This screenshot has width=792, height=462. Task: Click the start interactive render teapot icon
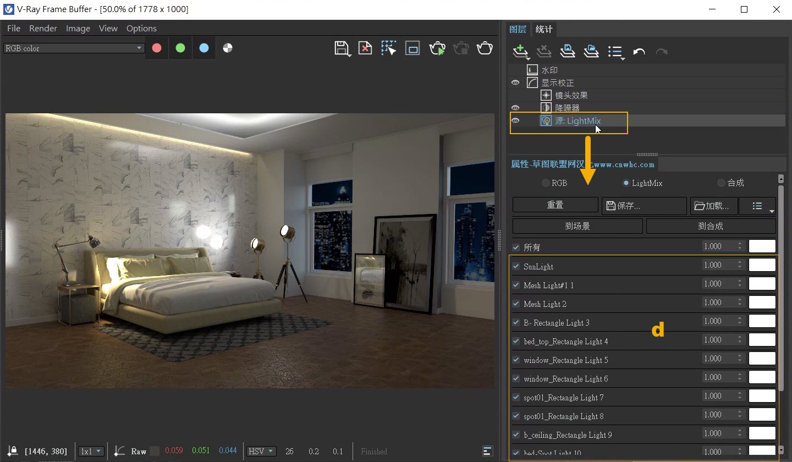click(437, 48)
